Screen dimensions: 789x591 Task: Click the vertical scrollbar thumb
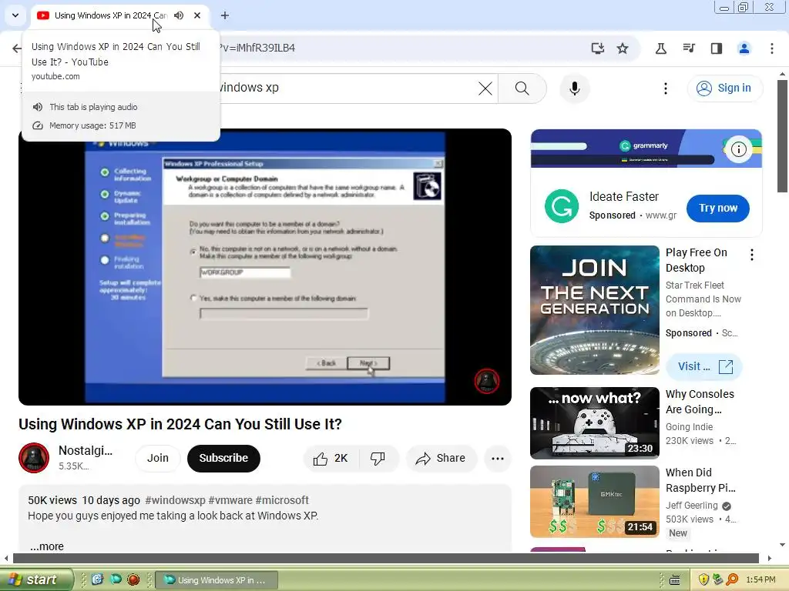[782, 135]
